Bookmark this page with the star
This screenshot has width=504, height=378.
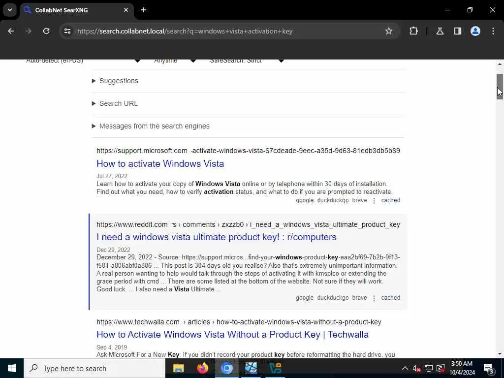(x=389, y=31)
